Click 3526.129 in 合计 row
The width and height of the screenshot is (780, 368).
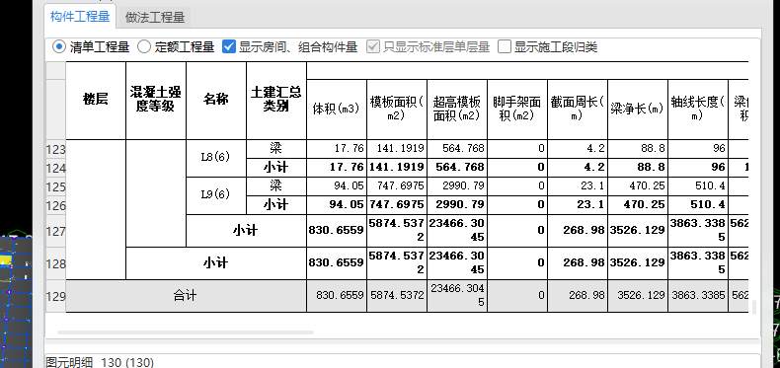click(638, 296)
